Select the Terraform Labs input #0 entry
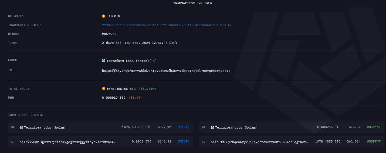The height and width of the screenshot is (153, 386). [45, 127]
